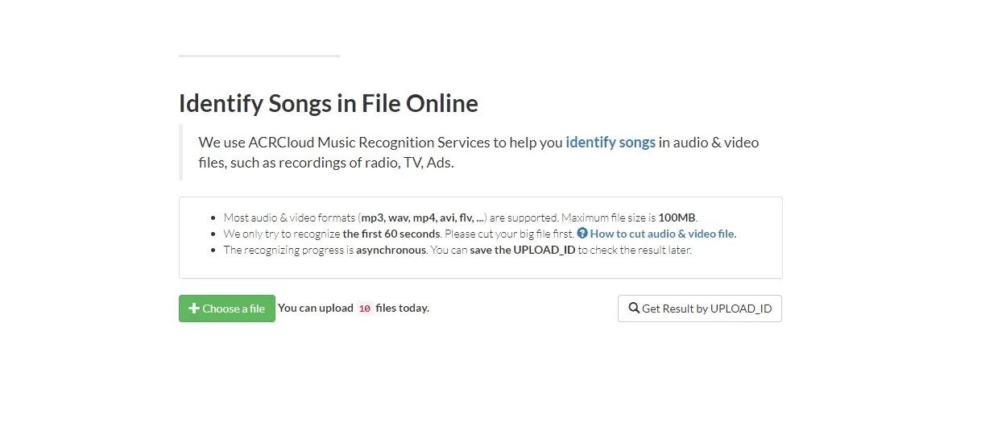Open "How to cut audio & video file" link
The width and height of the screenshot is (1006, 435).
click(663, 234)
